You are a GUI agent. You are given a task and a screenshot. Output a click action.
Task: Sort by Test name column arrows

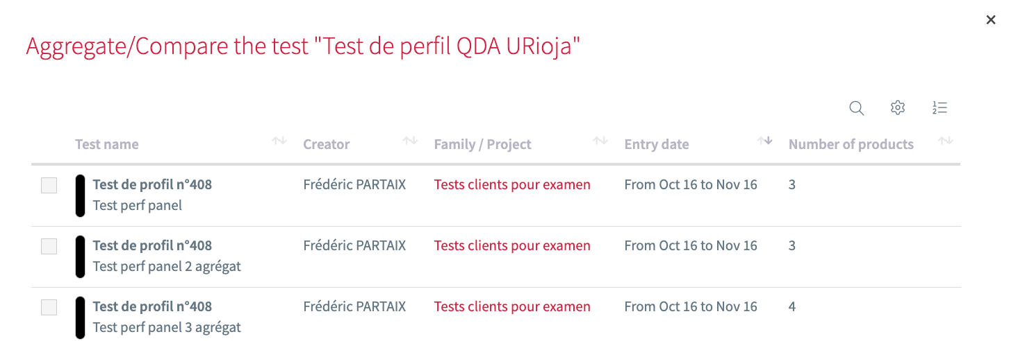(279, 141)
